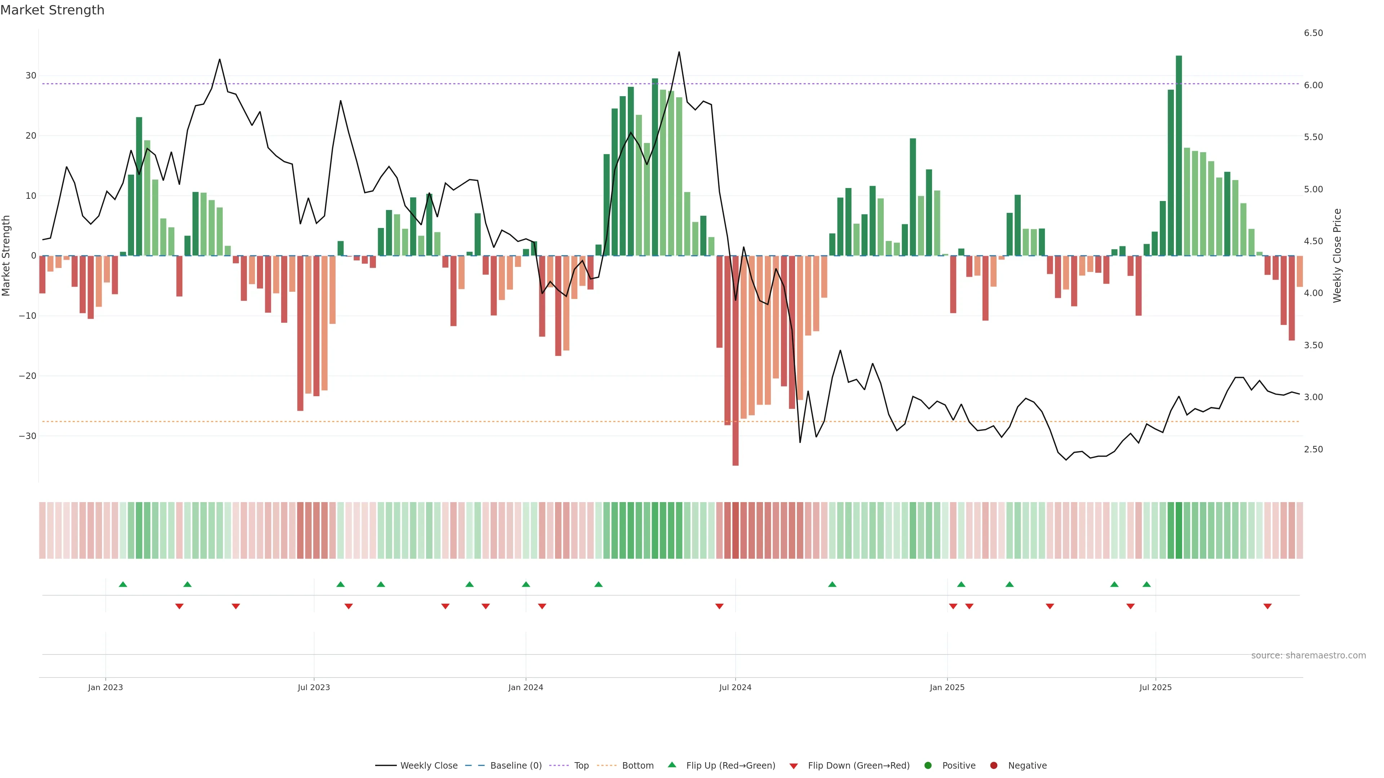Screen dimensions: 1384x778
Task: Click last red flip-down marker at far right
Action: point(1268,606)
